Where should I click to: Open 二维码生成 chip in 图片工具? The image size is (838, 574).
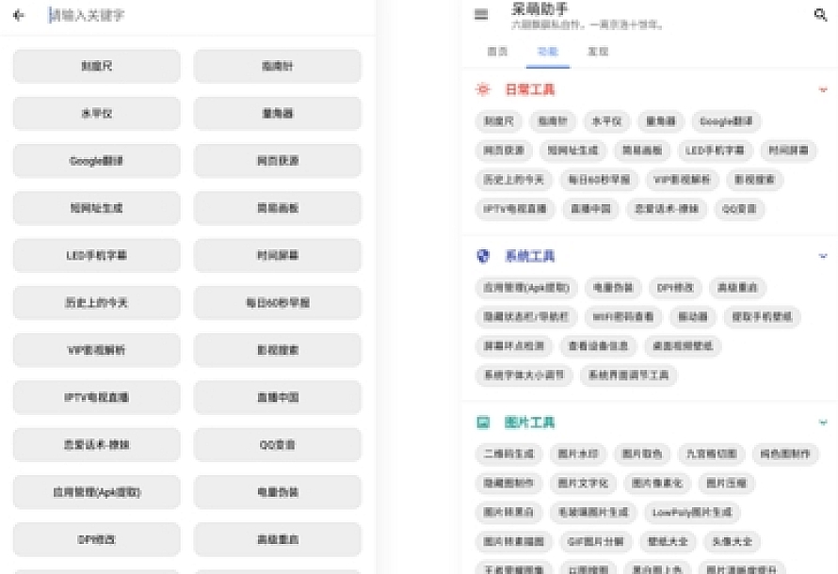pos(508,454)
